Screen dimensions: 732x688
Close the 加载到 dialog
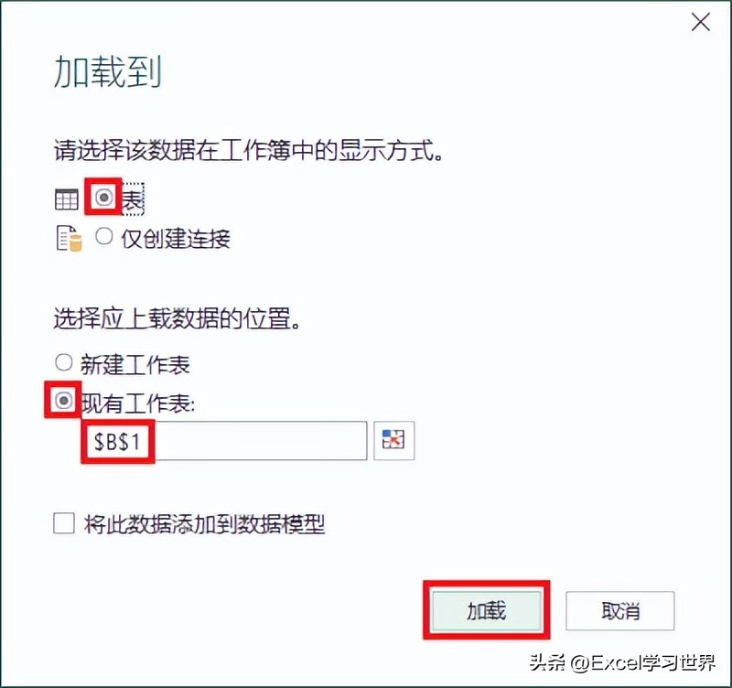coord(700,22)
